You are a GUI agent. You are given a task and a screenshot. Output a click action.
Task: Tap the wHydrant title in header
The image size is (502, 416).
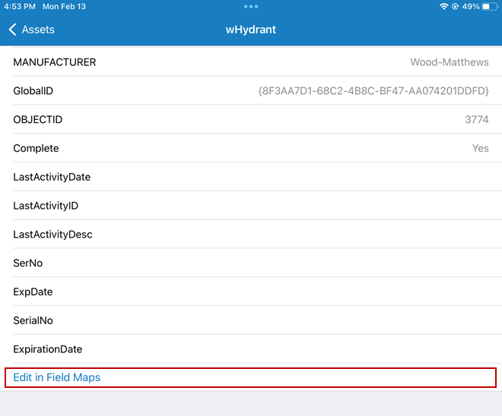[x=251, y=30]
